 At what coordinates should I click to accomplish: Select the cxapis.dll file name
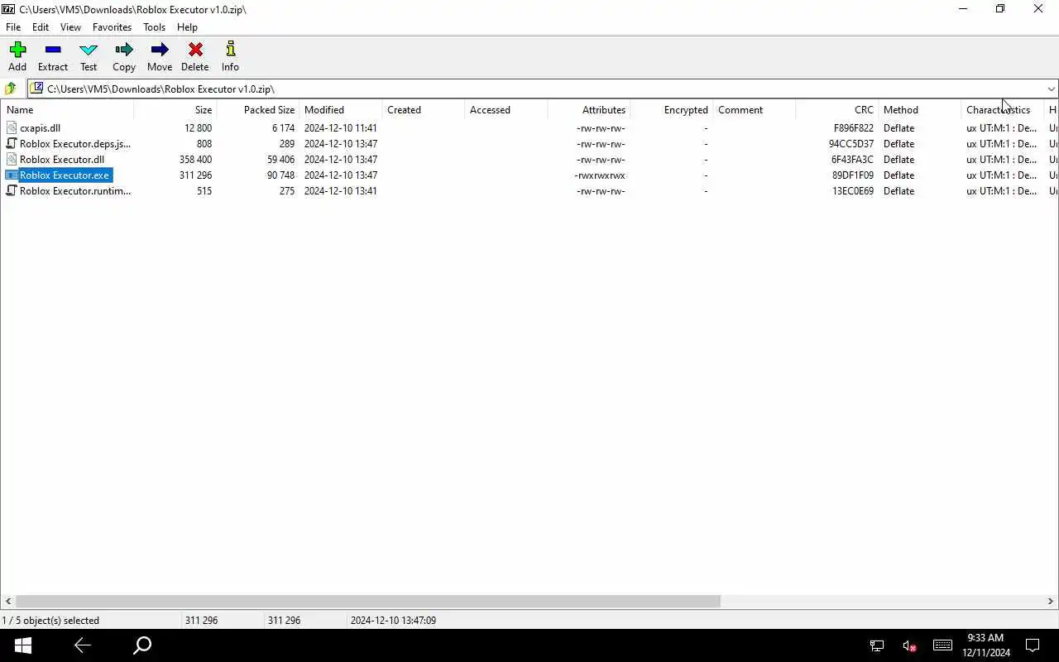(40, 127)
